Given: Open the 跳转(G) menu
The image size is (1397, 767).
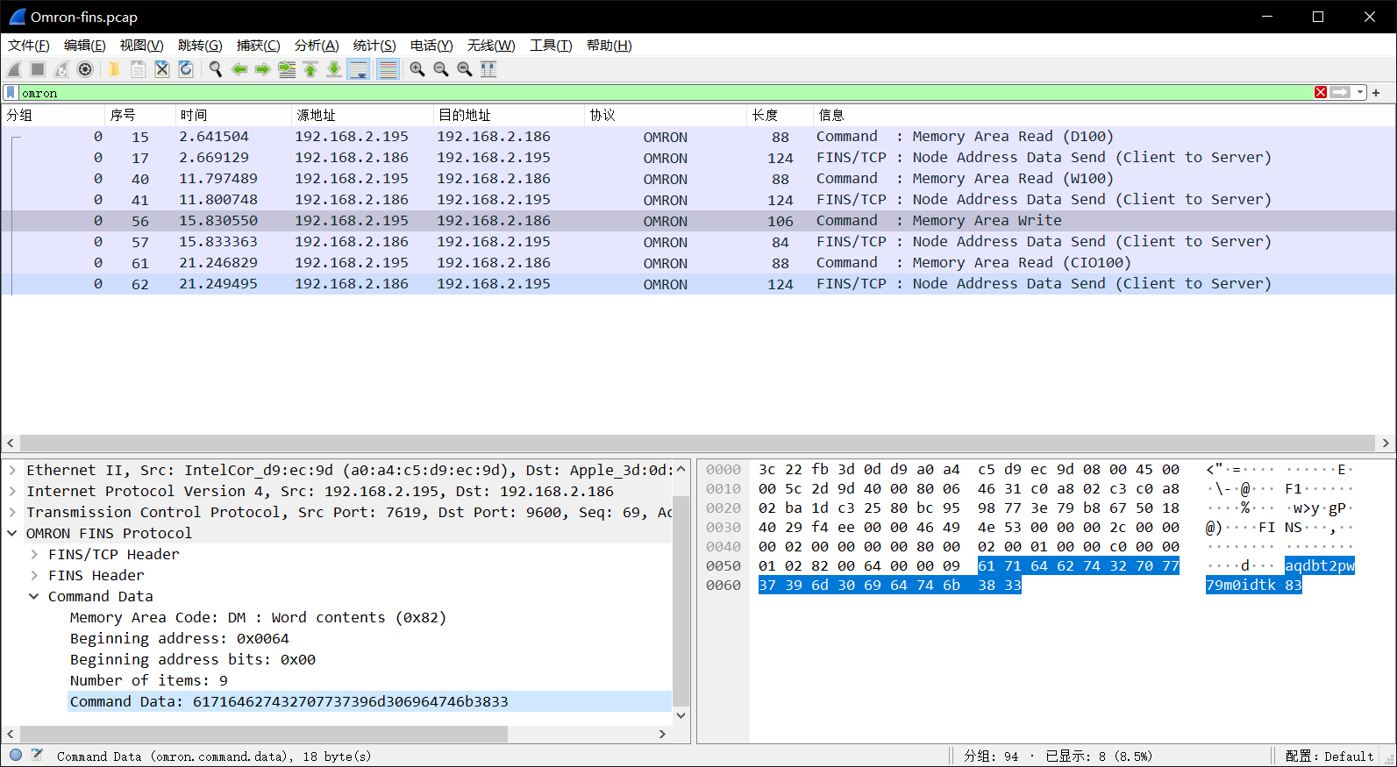Looking at the screenshot, I should point(200,46).
